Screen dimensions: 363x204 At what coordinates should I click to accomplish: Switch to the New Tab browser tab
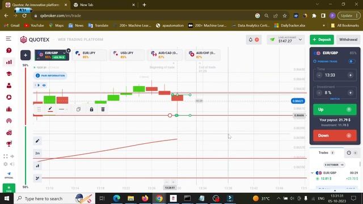[x=104, y=5]
